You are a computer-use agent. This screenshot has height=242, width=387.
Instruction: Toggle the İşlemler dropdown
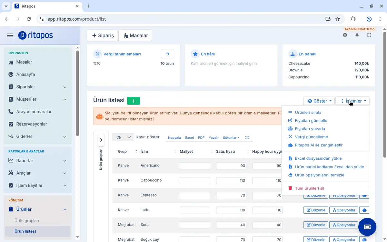(x=352, y=101)
